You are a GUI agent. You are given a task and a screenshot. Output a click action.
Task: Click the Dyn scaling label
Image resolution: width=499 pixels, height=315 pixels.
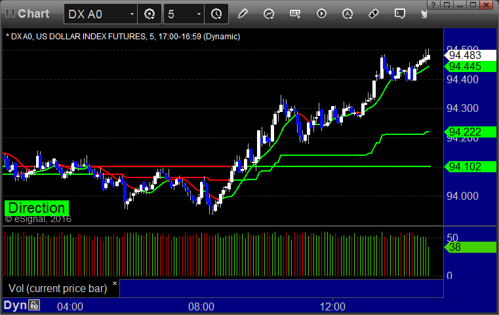pos(15,305)
